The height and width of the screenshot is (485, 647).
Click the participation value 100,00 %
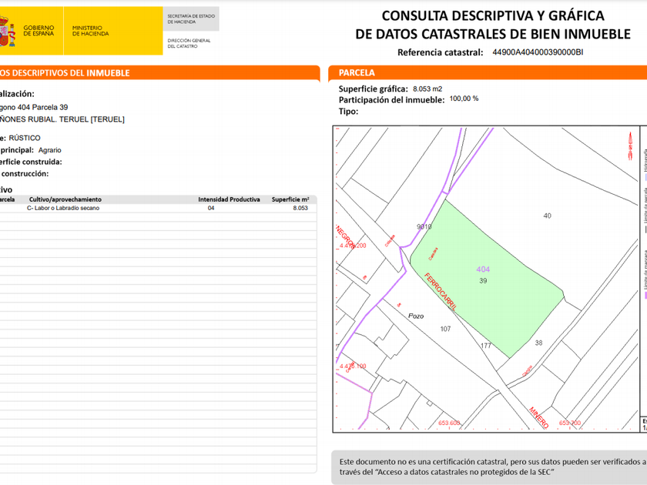click(464, 99)
